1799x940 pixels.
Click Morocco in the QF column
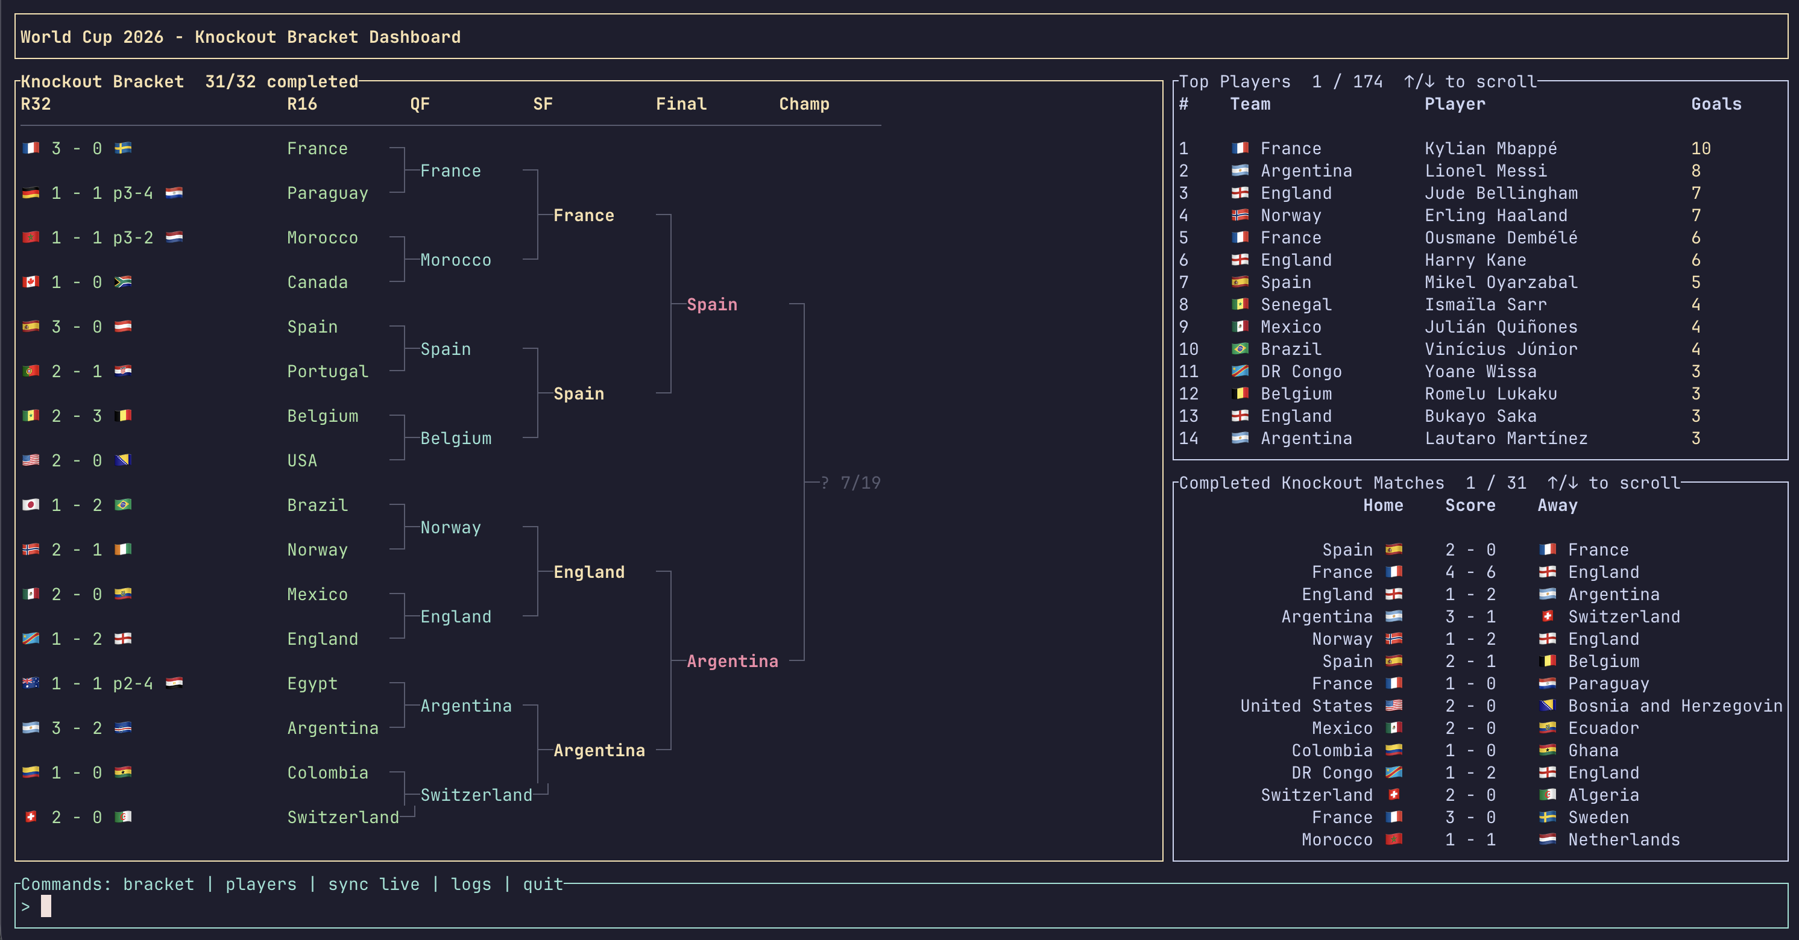(x=455, y=260)
